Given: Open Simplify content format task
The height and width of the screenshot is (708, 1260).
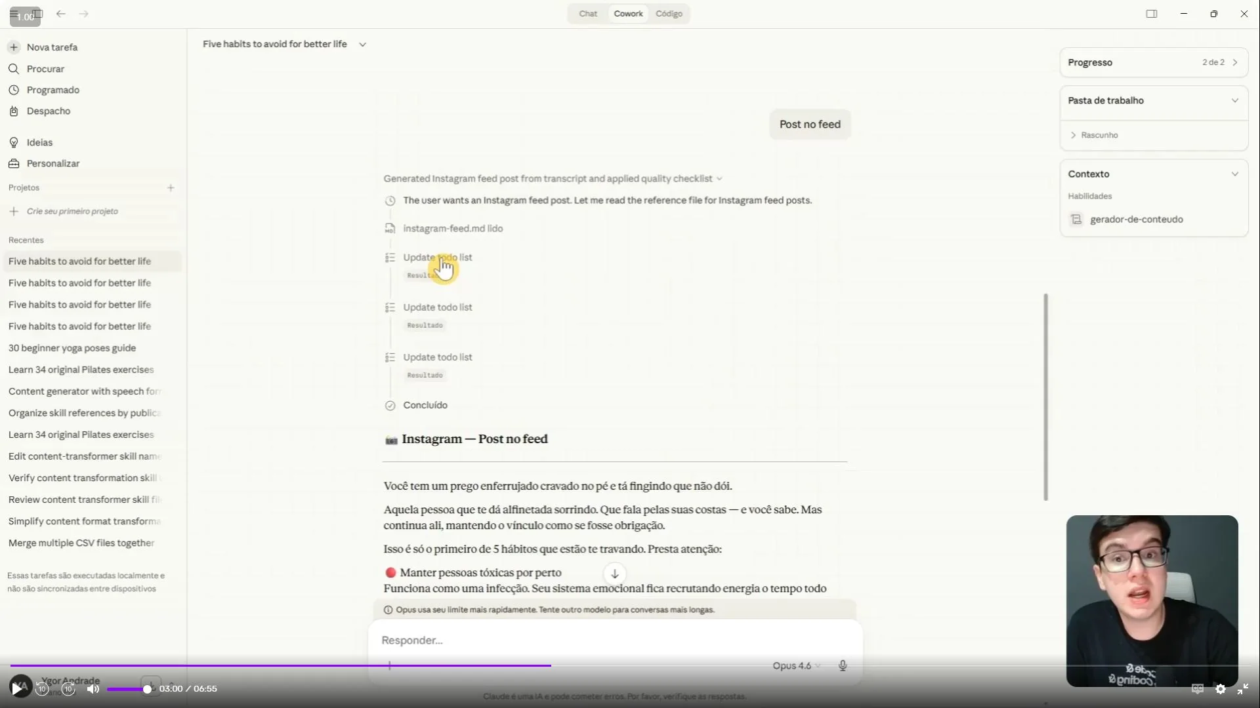Looking at the screenshot, I should (85, 521).
